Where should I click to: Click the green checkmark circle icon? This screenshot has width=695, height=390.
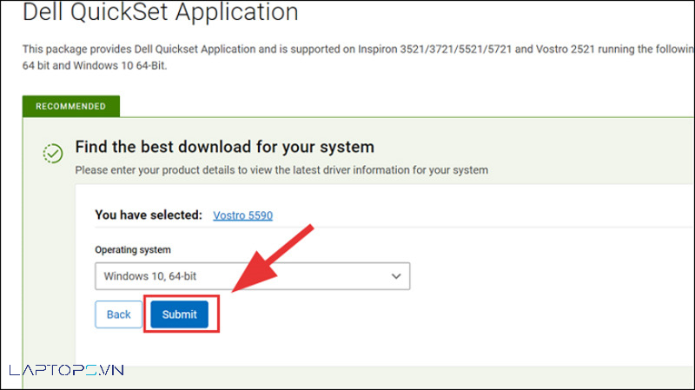point(53,154)
